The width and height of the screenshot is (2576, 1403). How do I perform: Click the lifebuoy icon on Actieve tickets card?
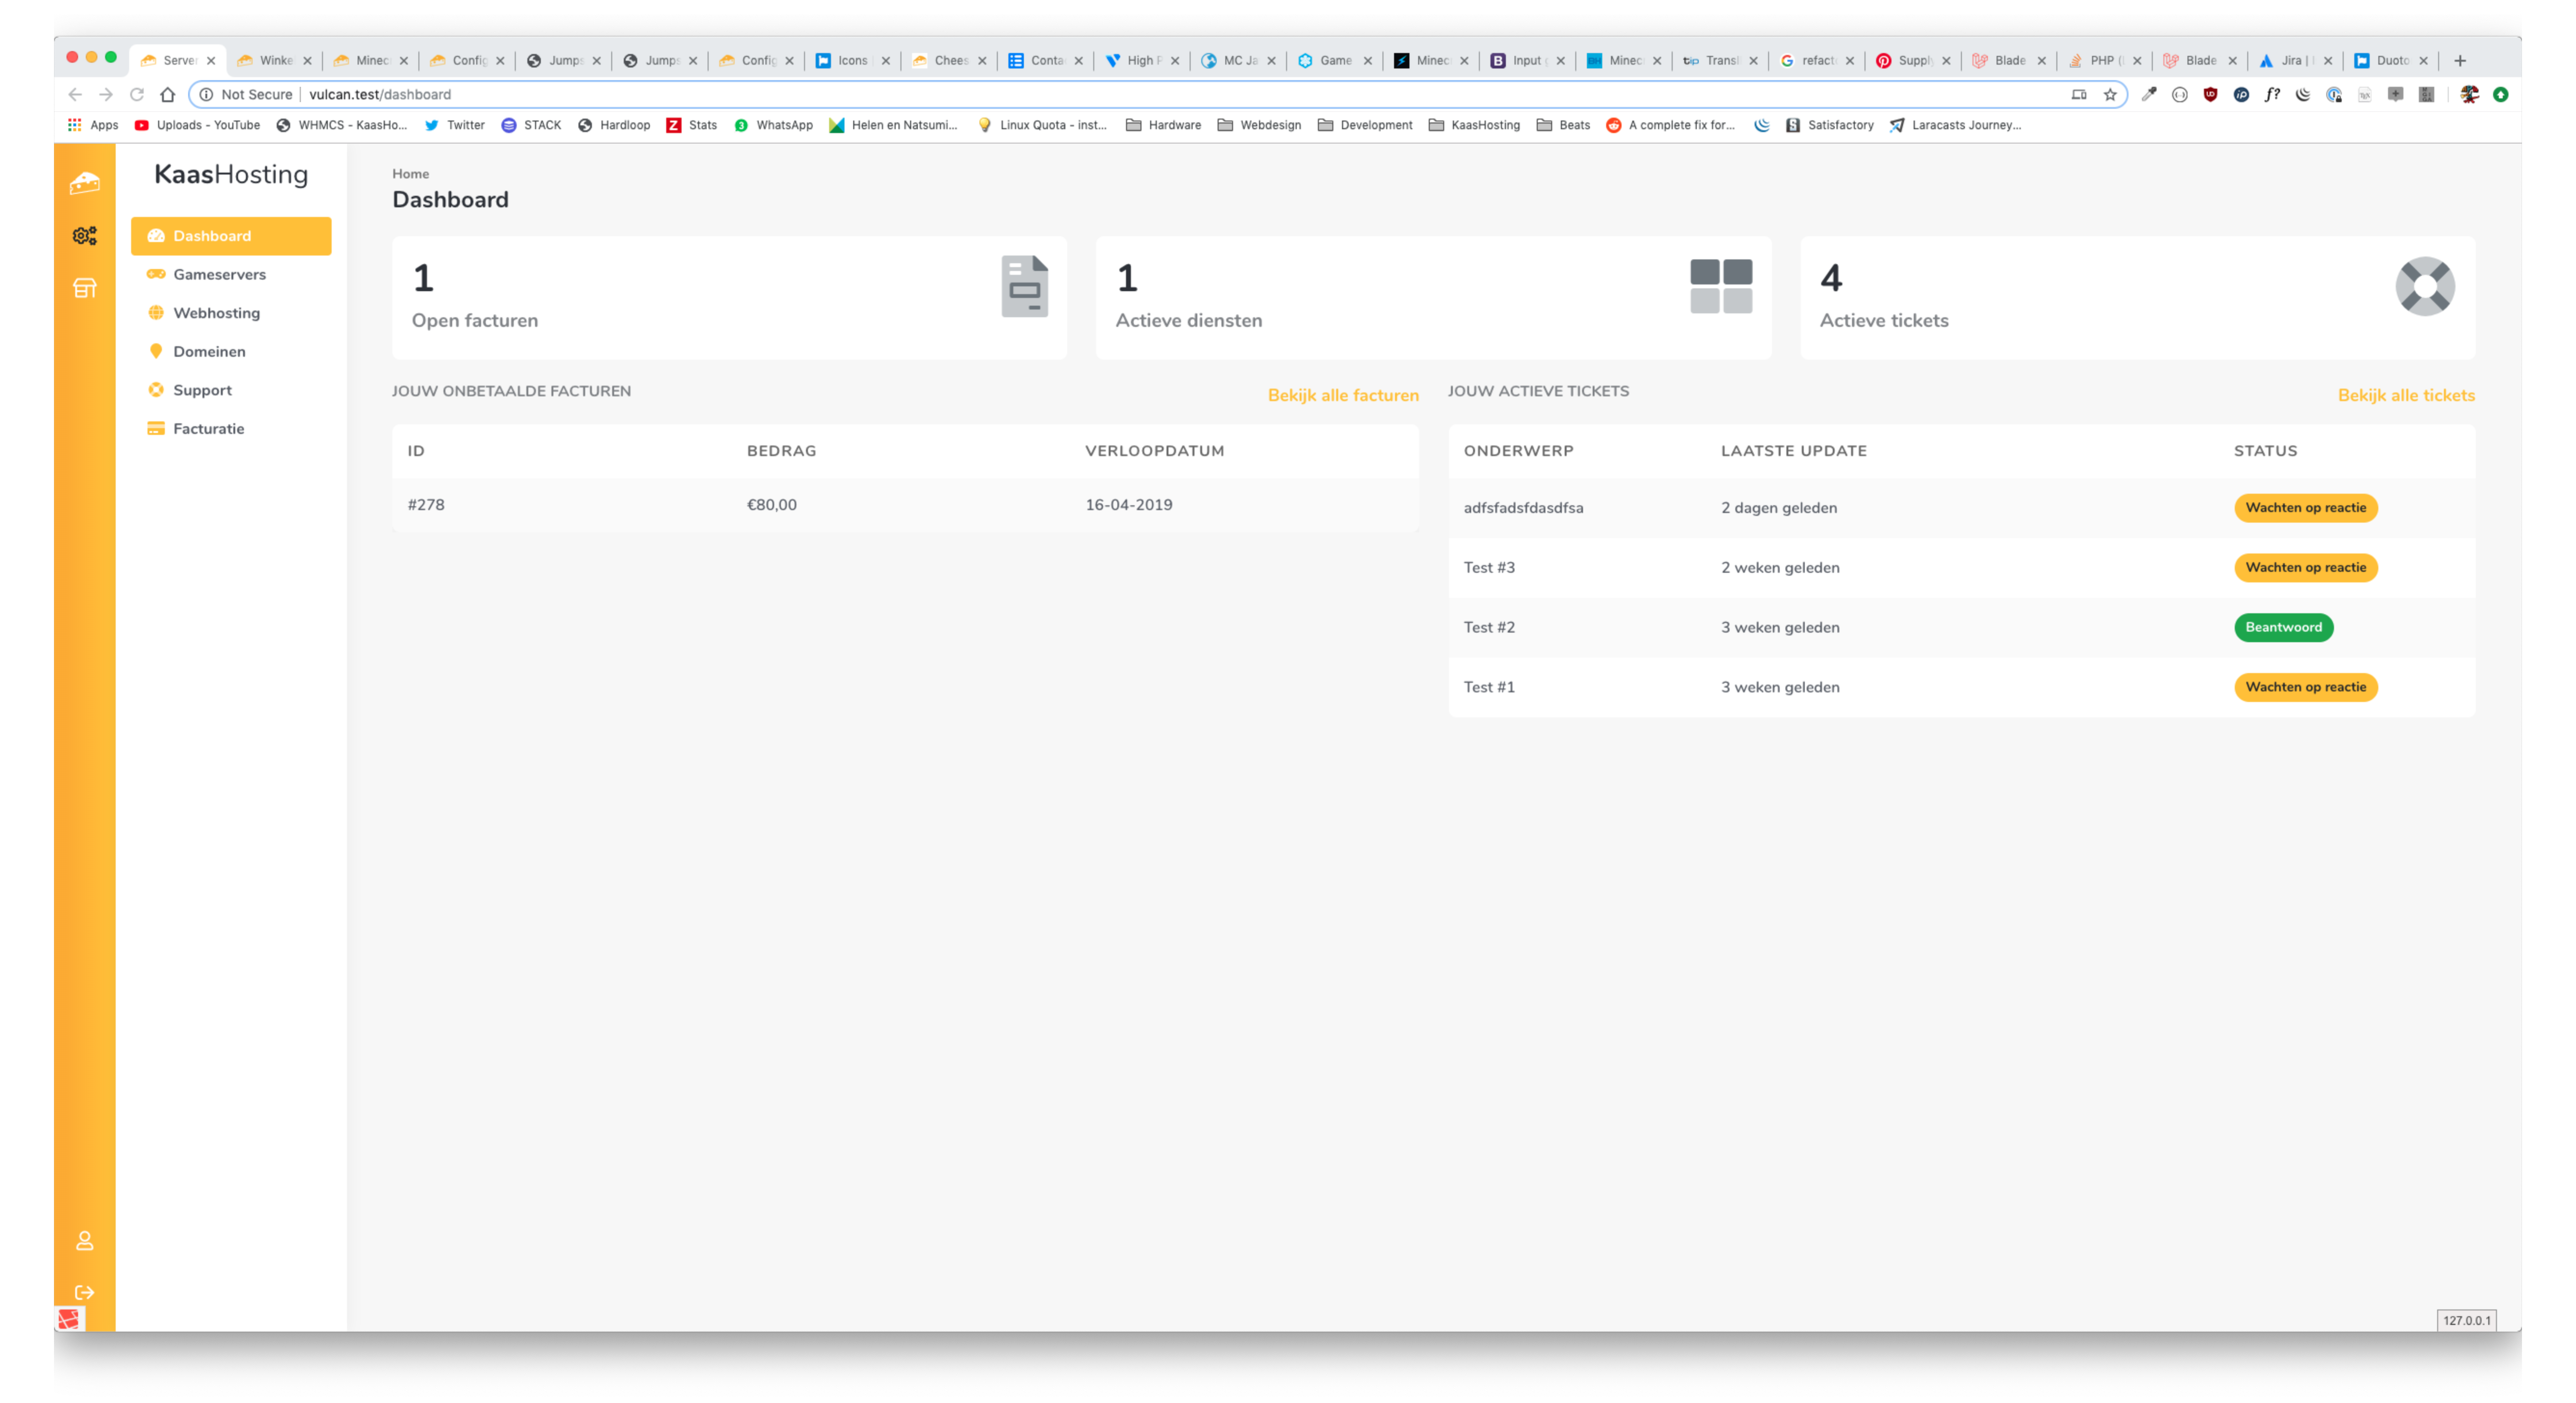[2424, 287]
